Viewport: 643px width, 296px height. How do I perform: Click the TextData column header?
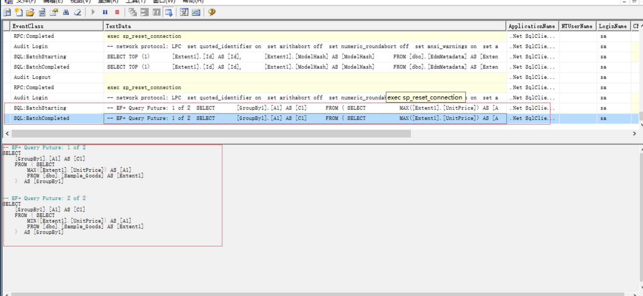305,26
